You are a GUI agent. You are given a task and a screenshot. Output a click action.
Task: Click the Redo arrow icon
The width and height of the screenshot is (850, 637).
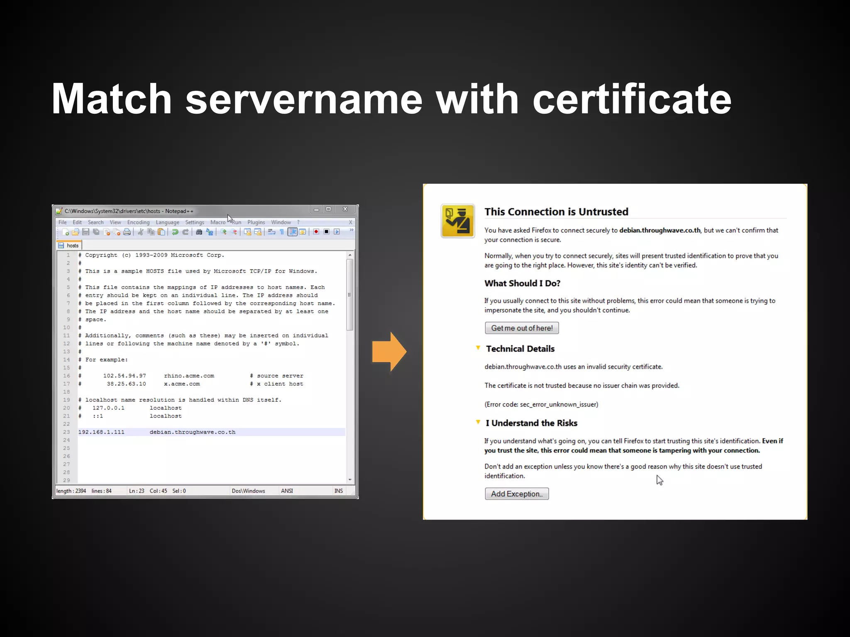tap(186, 232)
